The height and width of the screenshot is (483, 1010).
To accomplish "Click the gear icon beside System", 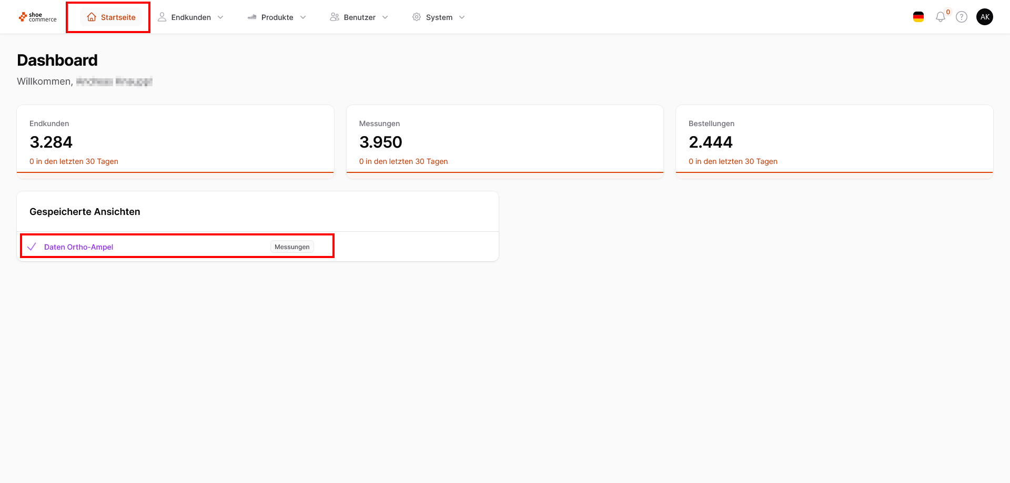I will tap(417, 17).
